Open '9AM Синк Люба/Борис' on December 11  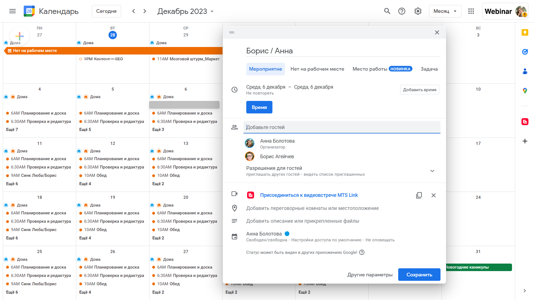pyautogui.click(x=31, y=175)
